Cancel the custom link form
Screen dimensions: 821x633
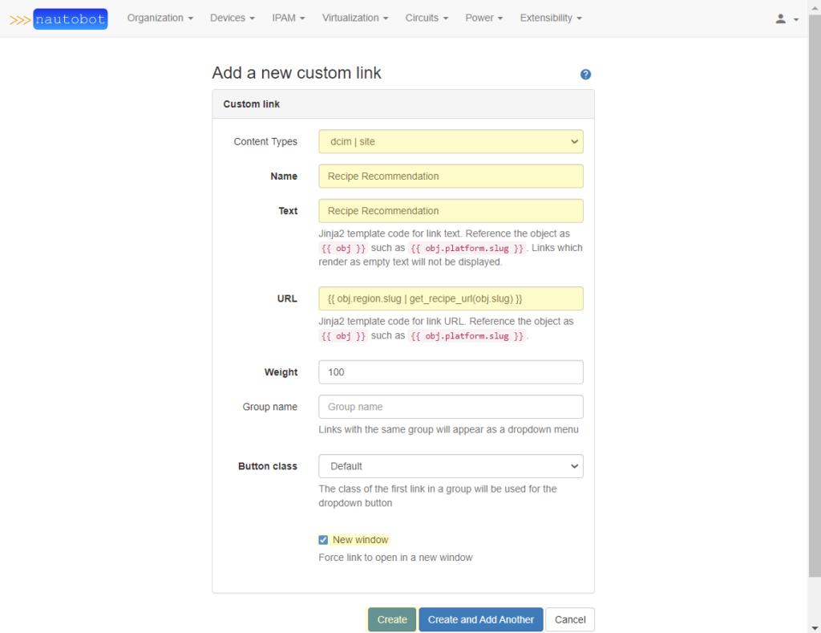tap(570, 619)
